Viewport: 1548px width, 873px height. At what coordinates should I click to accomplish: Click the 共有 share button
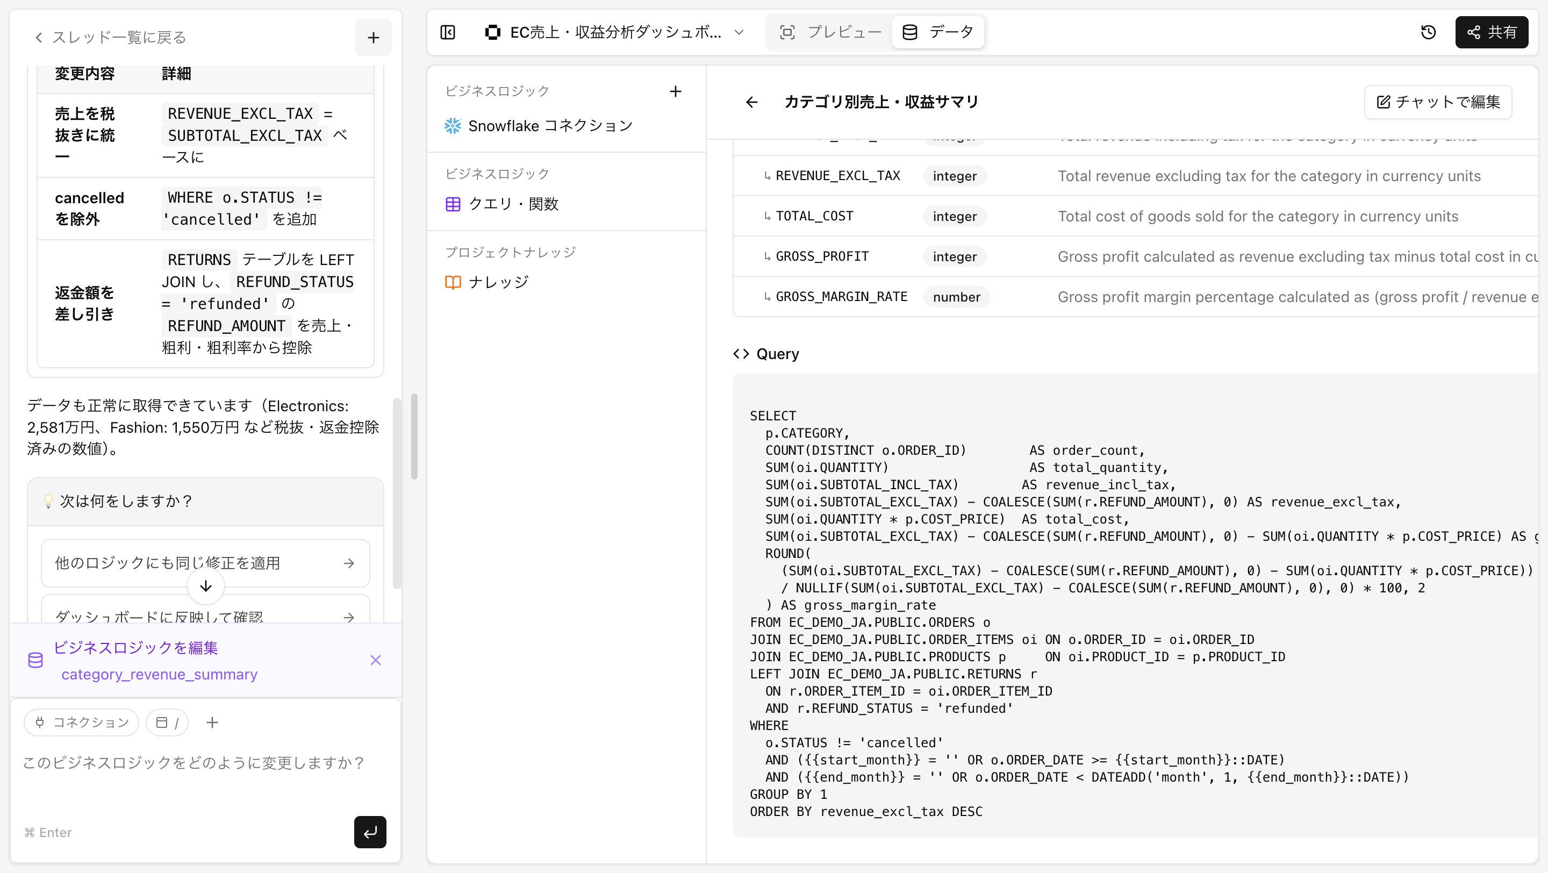point(1491,32)
